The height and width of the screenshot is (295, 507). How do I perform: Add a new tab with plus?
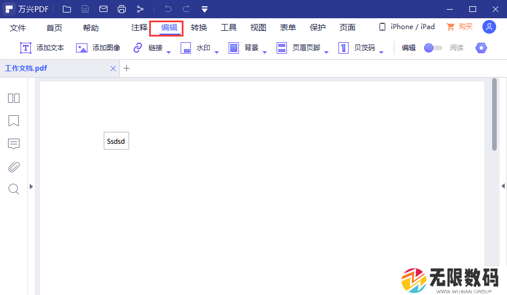(127, 68)
